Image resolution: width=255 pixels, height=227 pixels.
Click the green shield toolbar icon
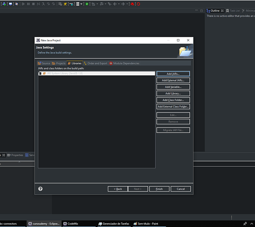tap(87, 4)
